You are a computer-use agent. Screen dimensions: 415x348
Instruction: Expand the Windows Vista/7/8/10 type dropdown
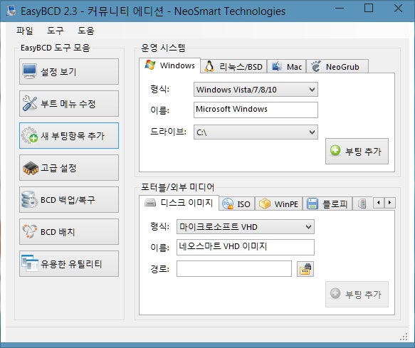coord(256,90)
